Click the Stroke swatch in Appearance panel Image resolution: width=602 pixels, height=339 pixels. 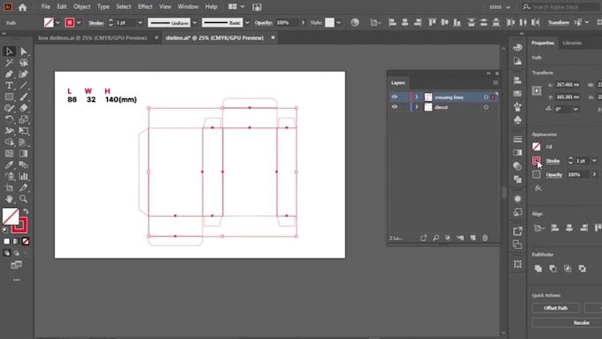(x=536, y=160)
